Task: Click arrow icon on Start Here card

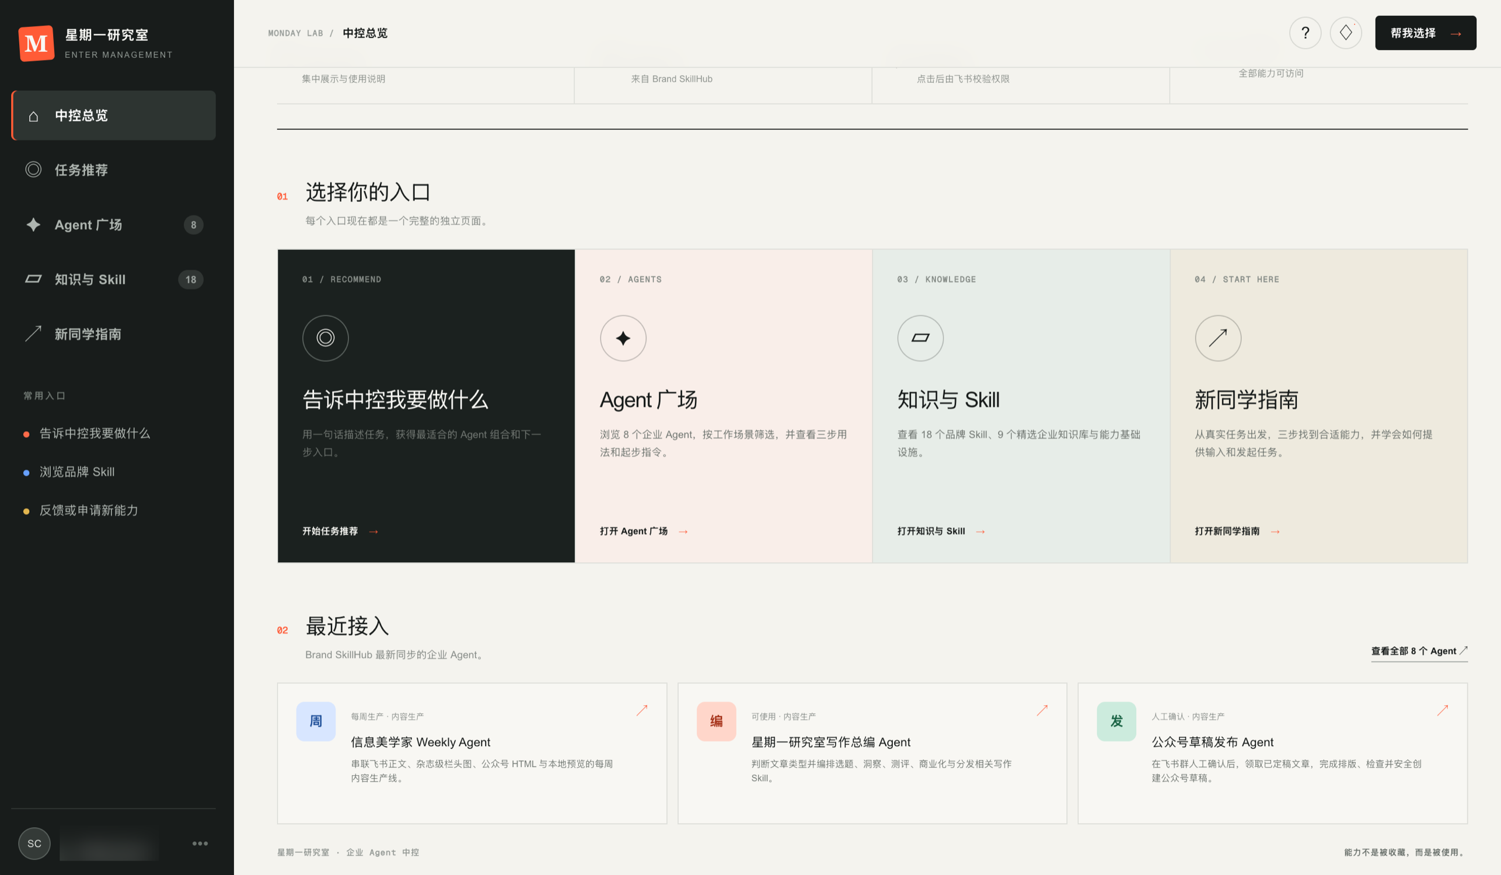Action: pyautogui.click(x=1218, y=339)
